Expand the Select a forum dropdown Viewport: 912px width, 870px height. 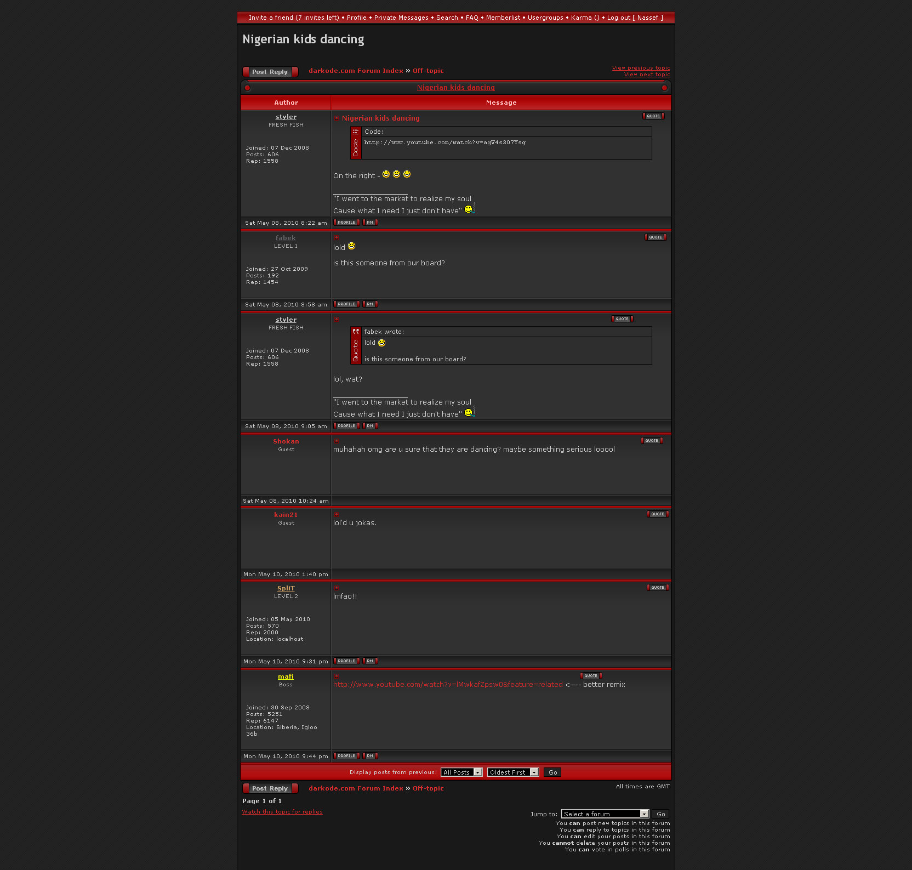pos(605,814)
